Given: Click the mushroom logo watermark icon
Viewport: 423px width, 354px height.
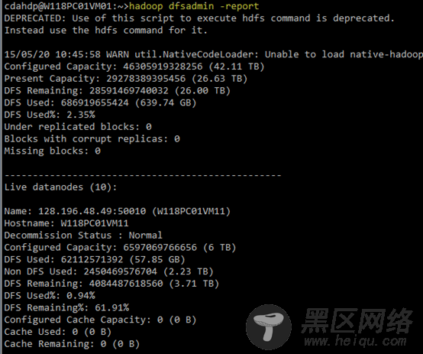Looking at the screenshot, I should point(269,327).
